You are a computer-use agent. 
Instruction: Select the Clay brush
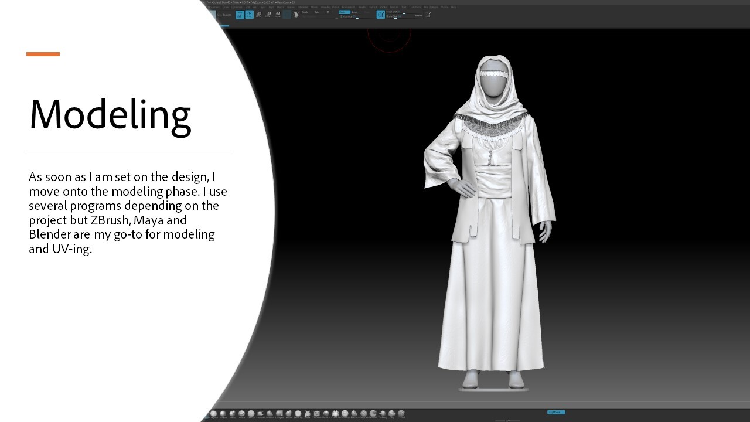(391, 413)
